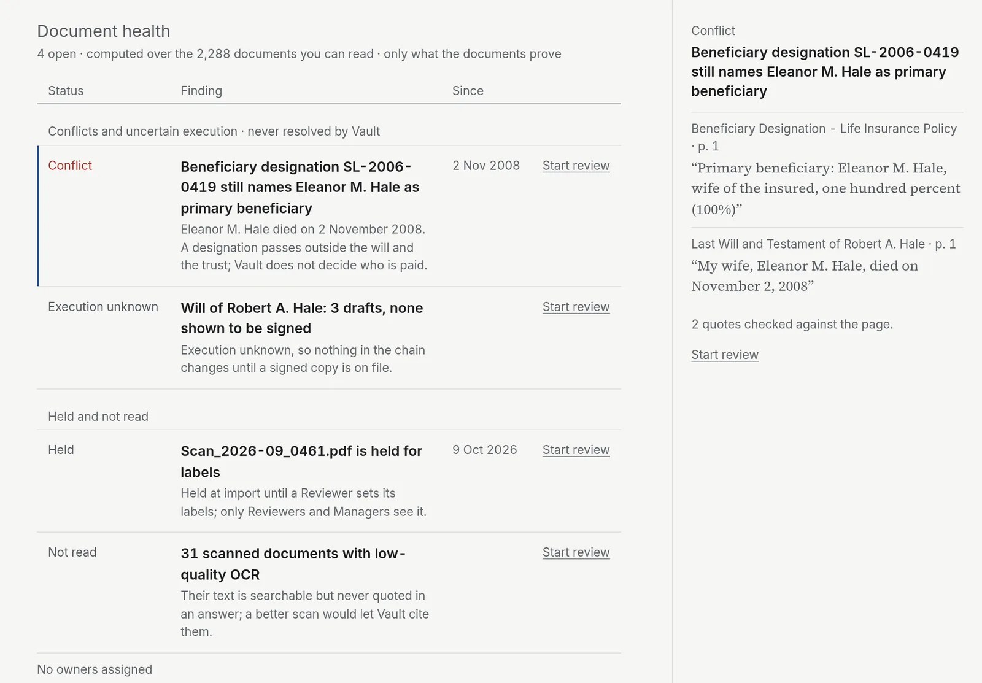Click the Finding column header
This screenshot has height=683, width=982.
pyautogui.click(x=201, y=91)
